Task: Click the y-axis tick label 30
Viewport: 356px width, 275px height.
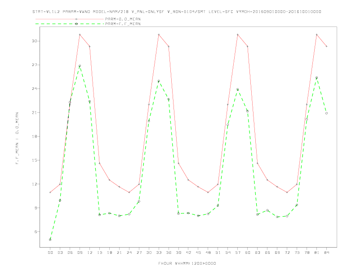Action: pyautogui.click(x=34, y=41)
